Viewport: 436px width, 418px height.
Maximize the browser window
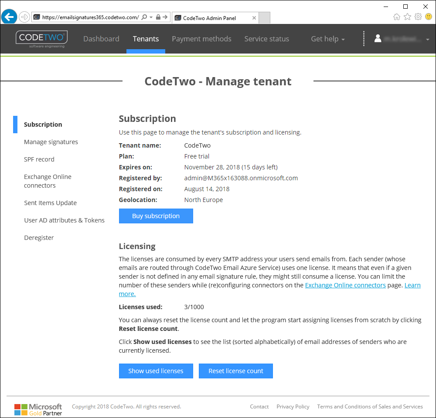point(405,7)
